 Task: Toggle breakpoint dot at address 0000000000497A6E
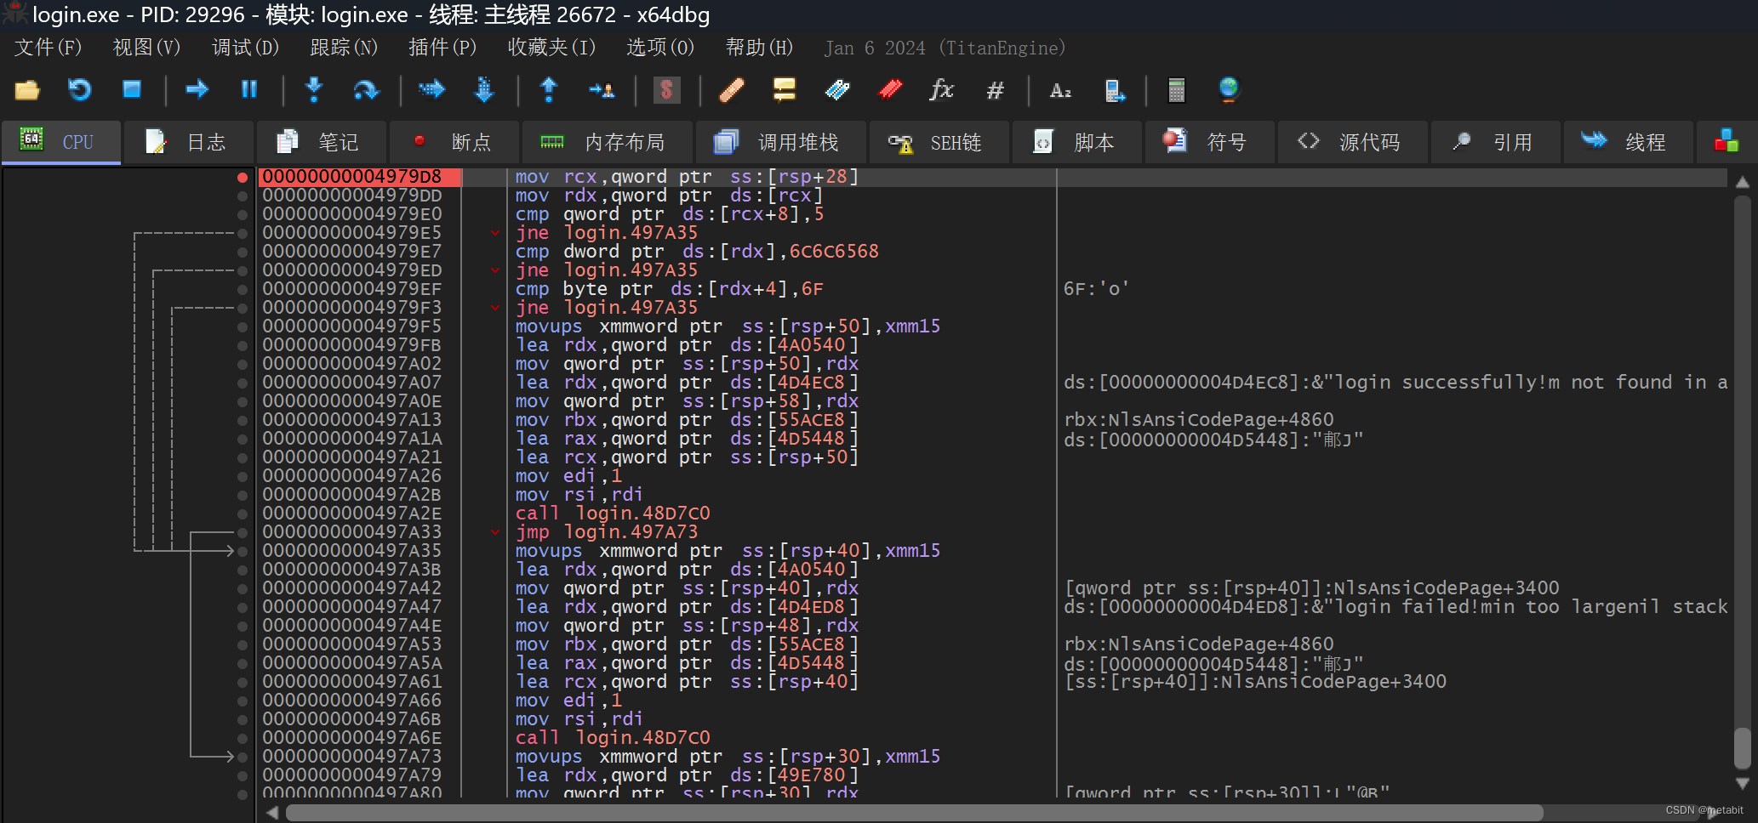click(243, 739)
